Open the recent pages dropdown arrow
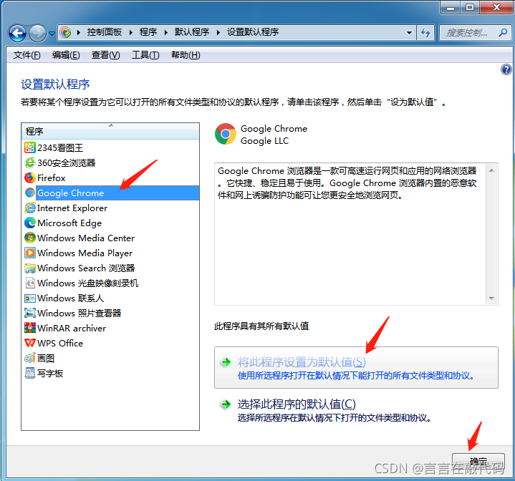 52,33
